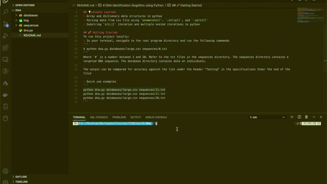Click in the terminal prompt input area
327x184 pixels.
tap(156, 123)
